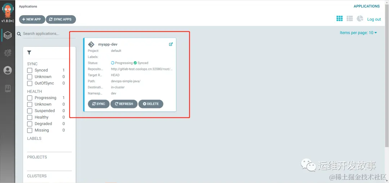Image resolution: width=389 pixels, height=183 pixels.
Task: Click the git repository icon on myapp-dev card
Action: pos(91,44)
